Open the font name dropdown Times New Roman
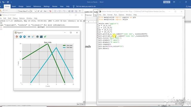This screenshot has height=107, width=191. tap(29, 11)
